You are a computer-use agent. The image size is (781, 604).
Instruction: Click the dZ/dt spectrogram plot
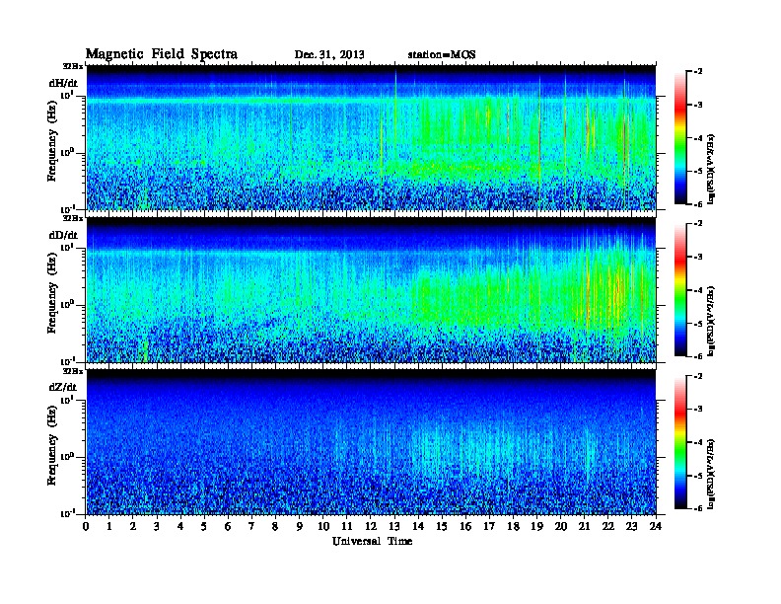click(x=371, y=442)
